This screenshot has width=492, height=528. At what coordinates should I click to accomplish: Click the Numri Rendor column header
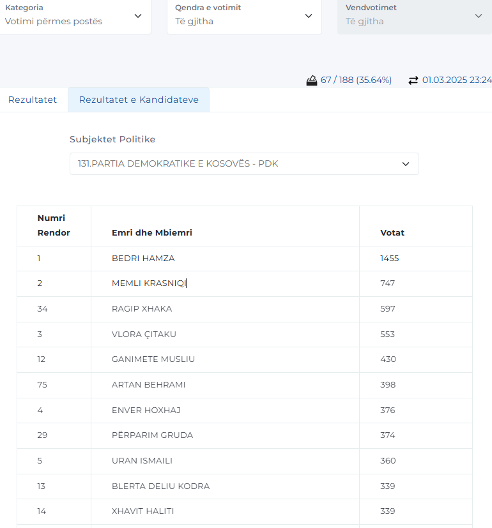(54, 225)
